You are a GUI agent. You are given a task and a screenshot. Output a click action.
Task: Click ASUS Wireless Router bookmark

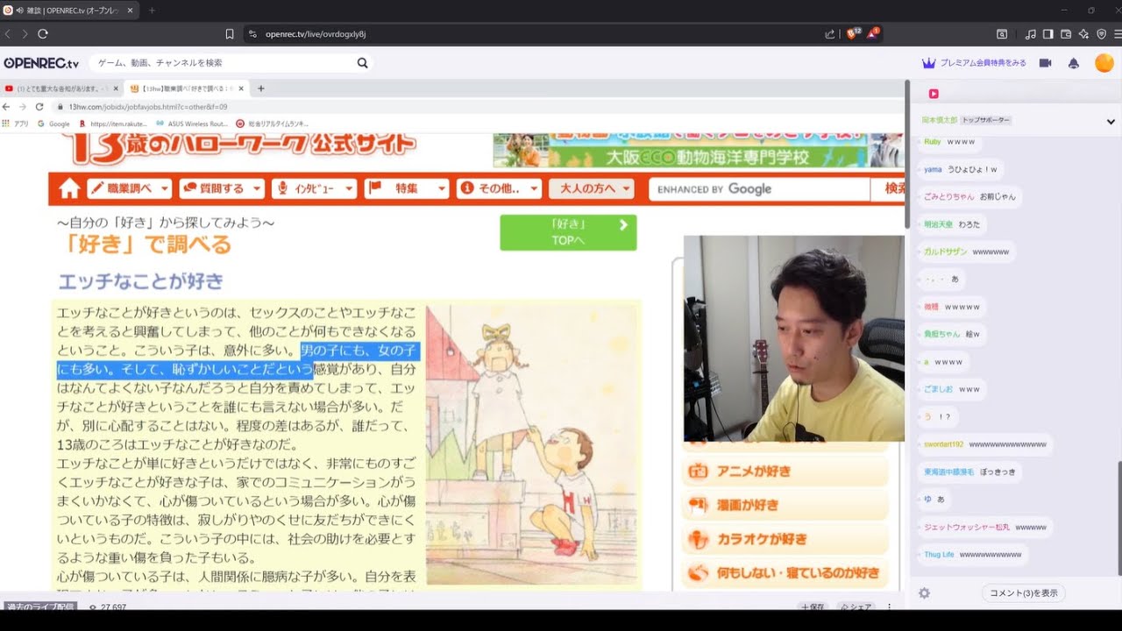click(x=192, y=124)
